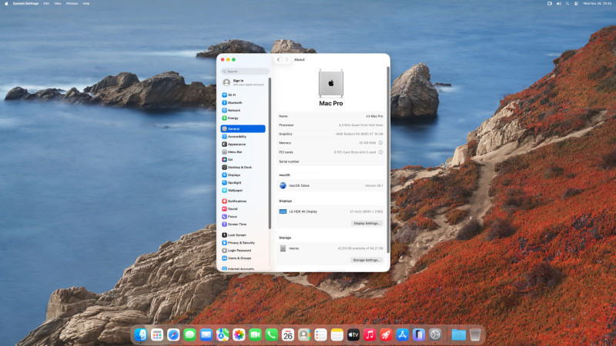Open the View menu

point(57,4)
